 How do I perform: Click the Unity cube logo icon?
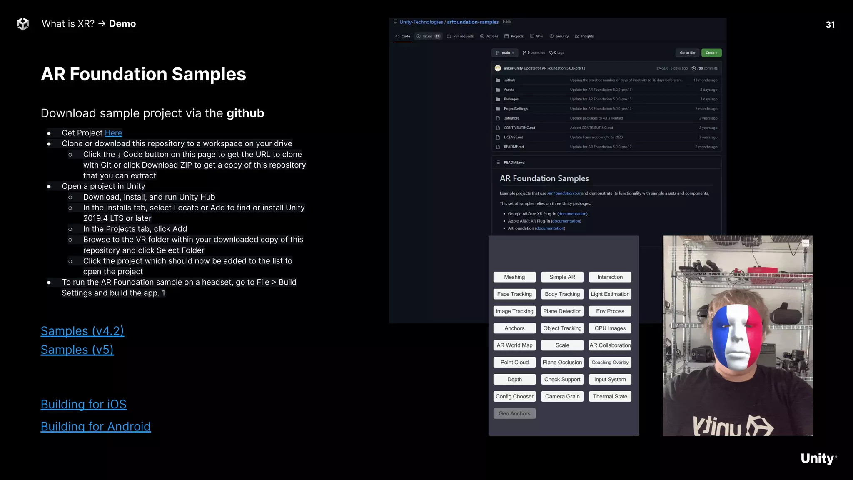coord(23,24)
